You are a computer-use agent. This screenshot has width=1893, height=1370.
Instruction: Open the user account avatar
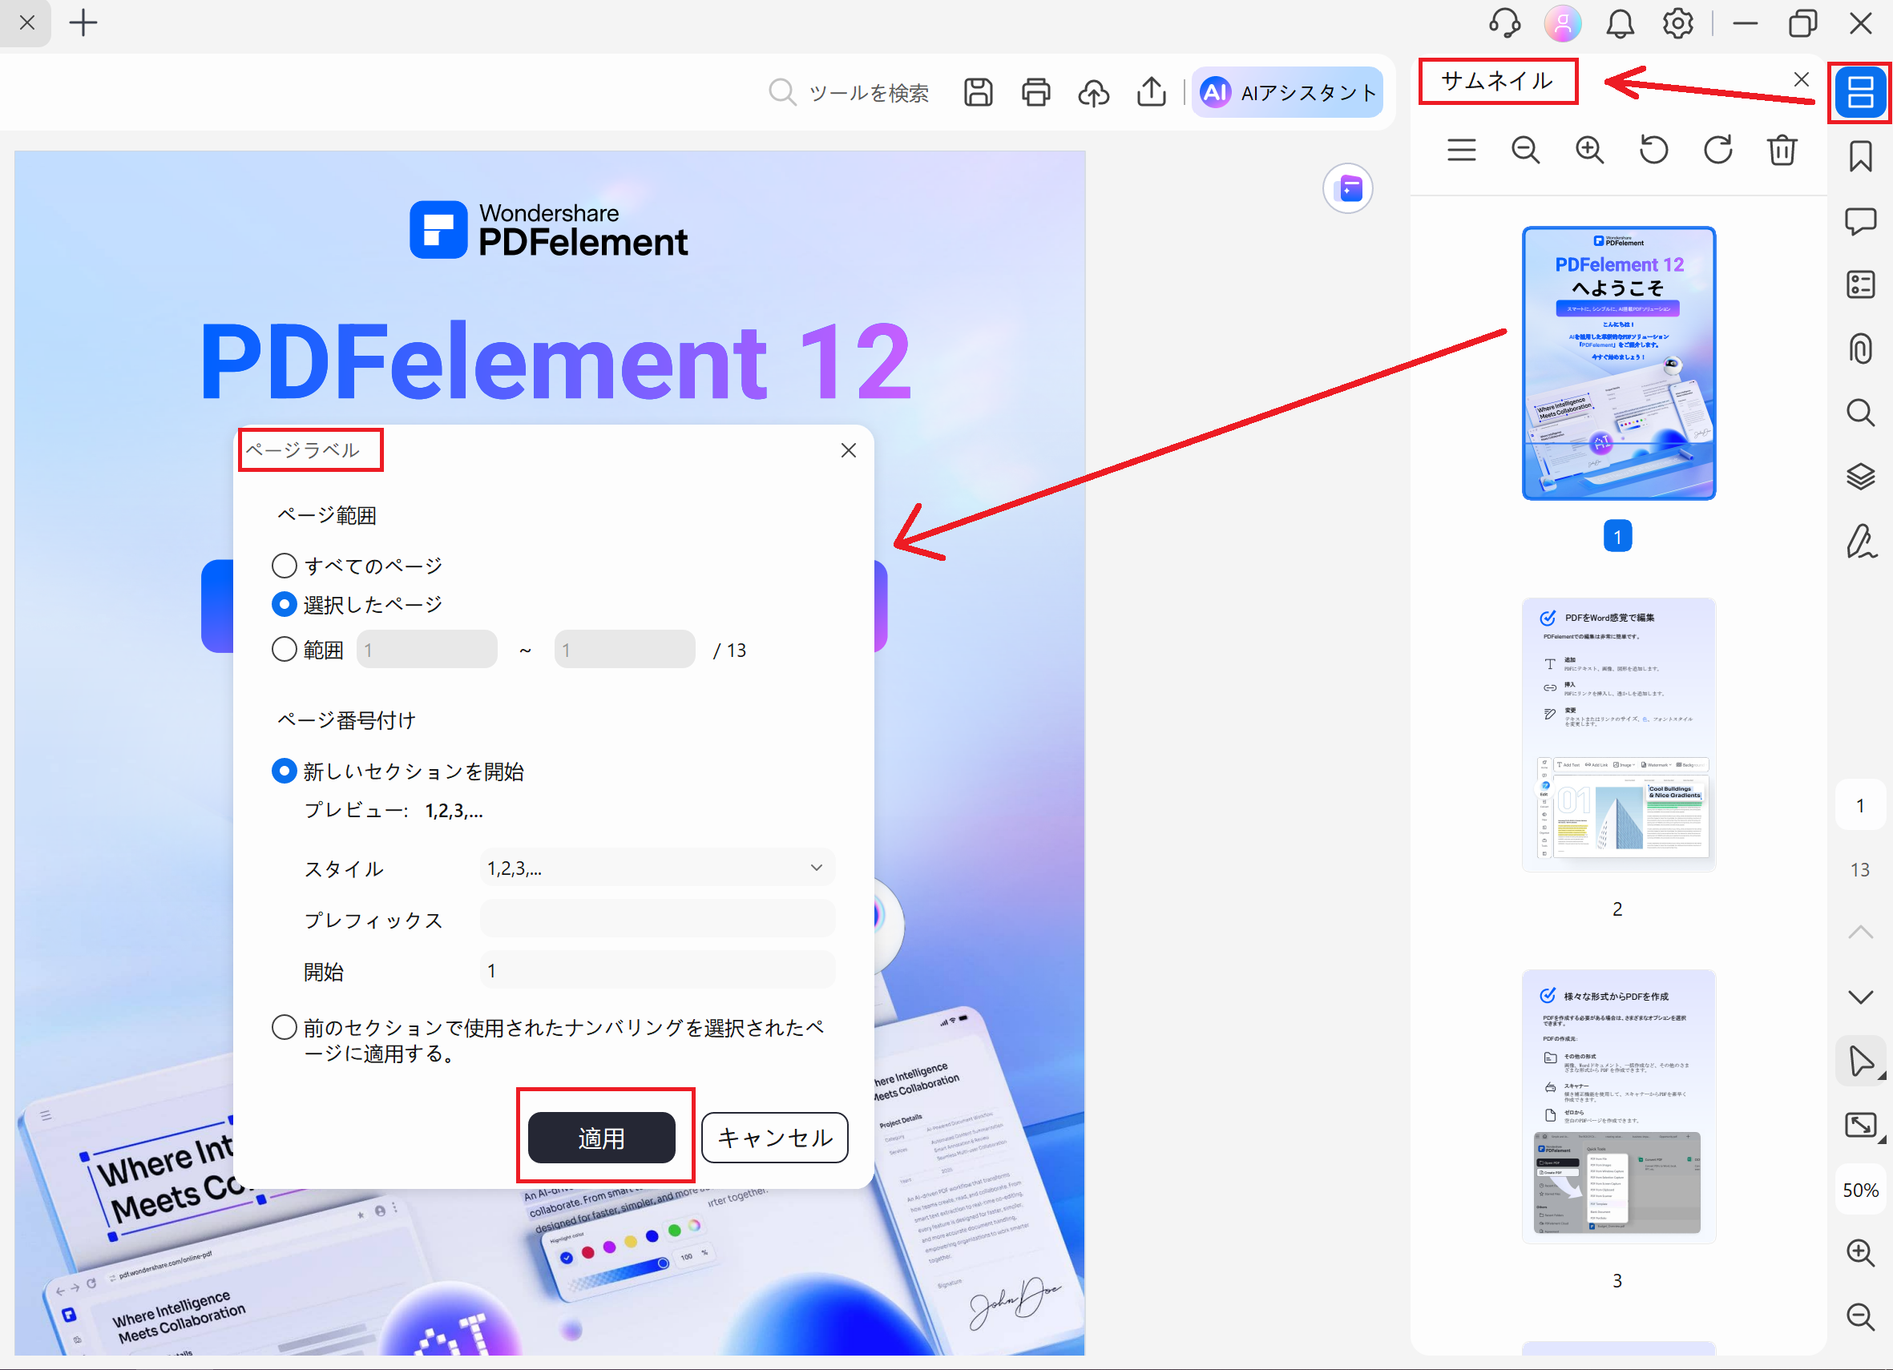(x=1563, y=23)
